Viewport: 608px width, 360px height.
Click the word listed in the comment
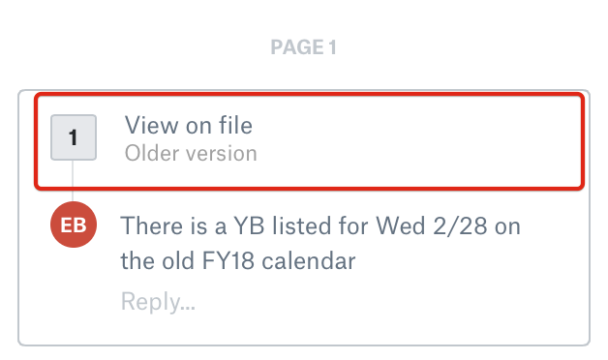(x=301, y=225)
